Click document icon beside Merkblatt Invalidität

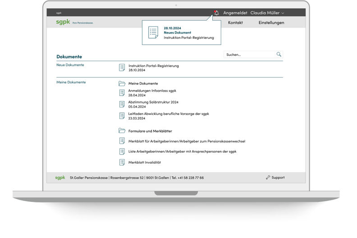coord(122,162)
